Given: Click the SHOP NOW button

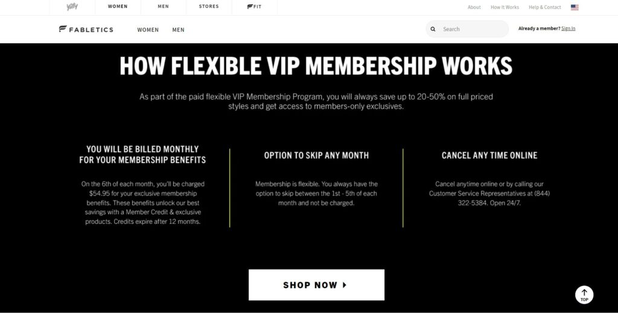Looking at the screenshot, I should (316, 285).
